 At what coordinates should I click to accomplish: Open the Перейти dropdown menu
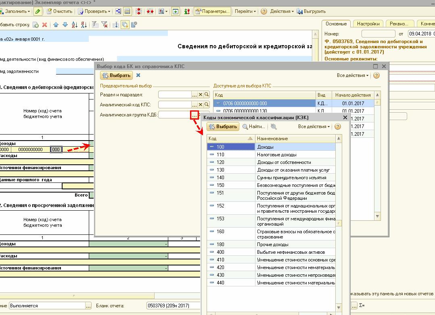pos(245,11)
